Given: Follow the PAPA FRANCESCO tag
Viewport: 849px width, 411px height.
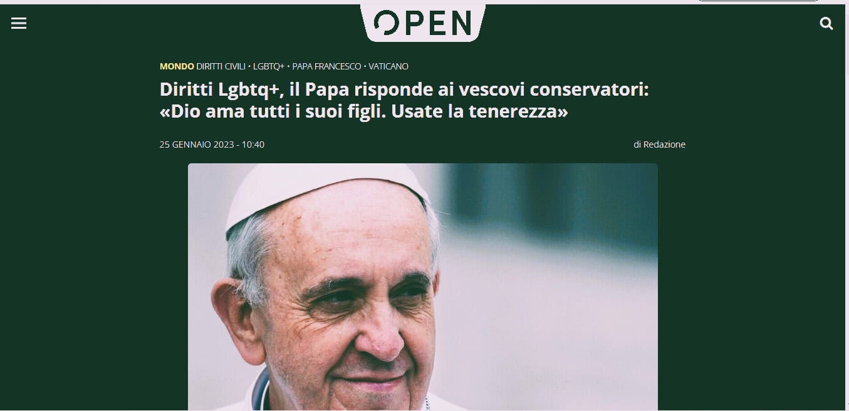Looking at the screenshot, I should (x=326, y=66).
